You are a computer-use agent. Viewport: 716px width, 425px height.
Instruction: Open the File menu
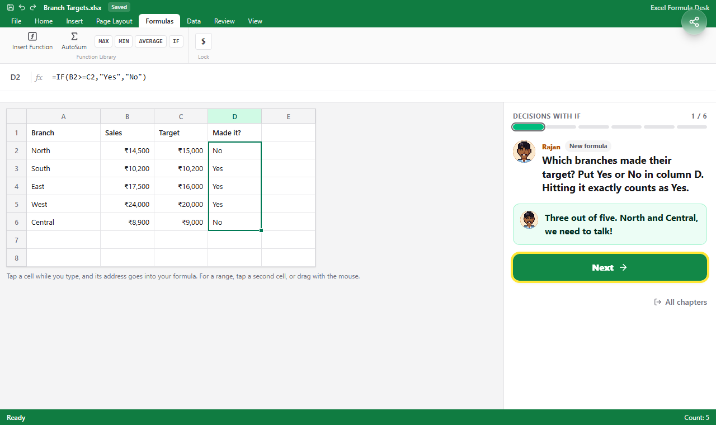(16, 21)
